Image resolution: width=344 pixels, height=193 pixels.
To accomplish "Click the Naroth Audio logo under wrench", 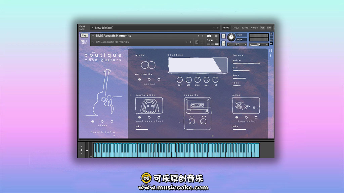I will click(84, 42).
